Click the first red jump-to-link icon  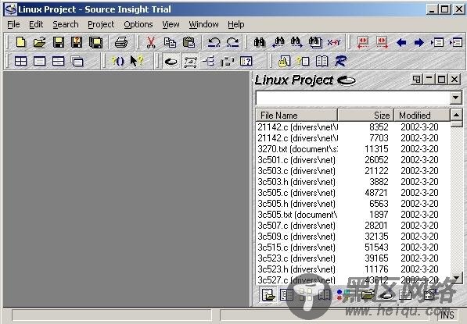[x=363, y=42]
